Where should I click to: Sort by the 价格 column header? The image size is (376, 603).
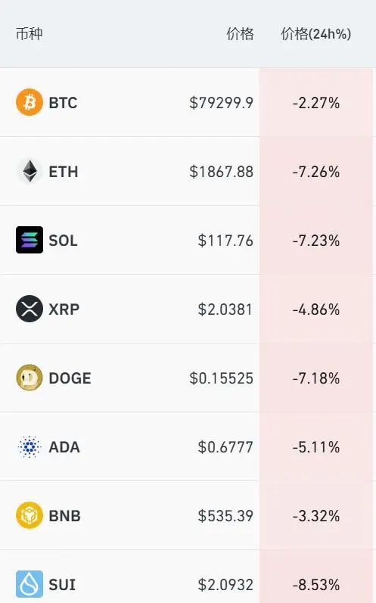tap(241, 34)
